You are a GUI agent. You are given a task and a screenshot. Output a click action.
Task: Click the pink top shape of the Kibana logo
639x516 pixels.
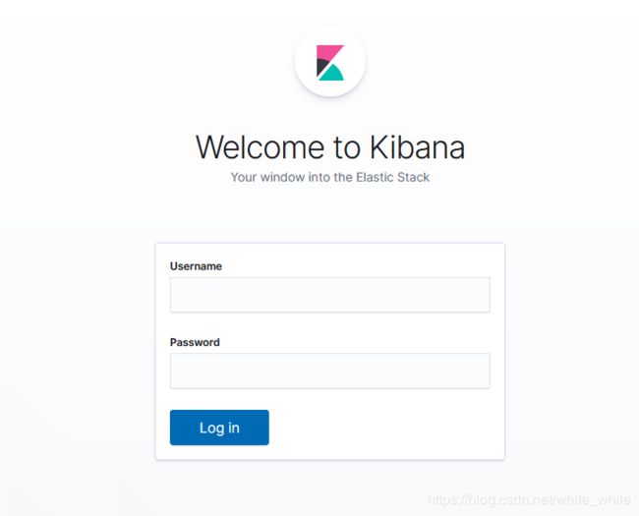coord(329,53)
